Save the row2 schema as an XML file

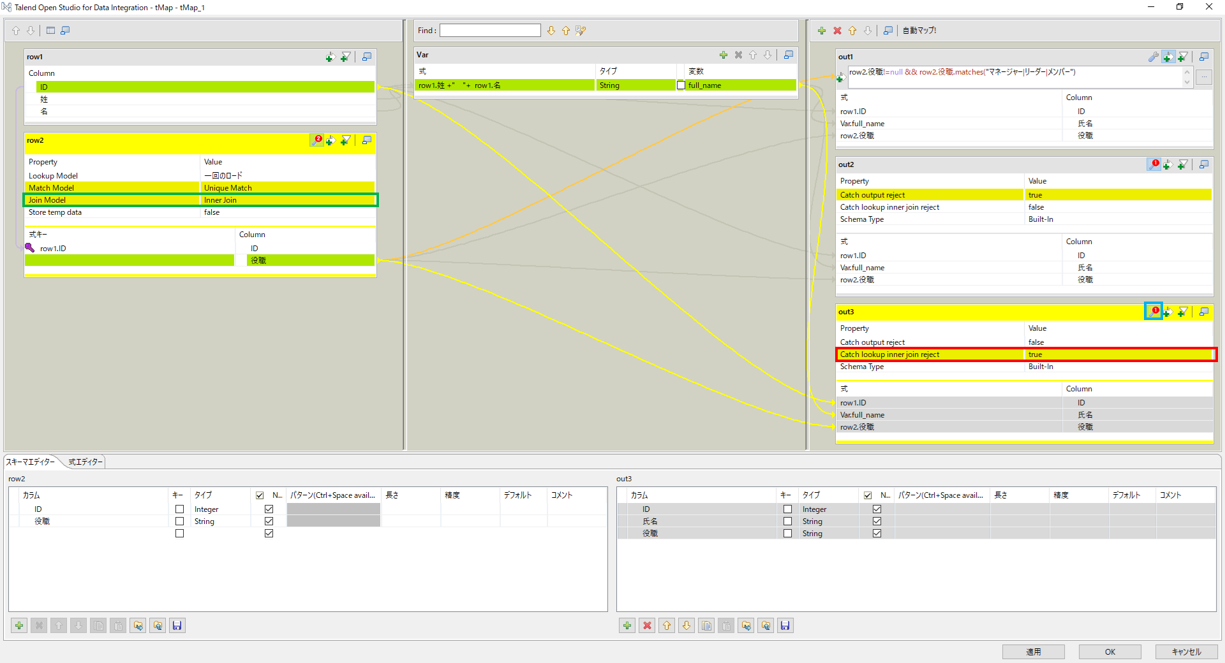click(177, 625)
